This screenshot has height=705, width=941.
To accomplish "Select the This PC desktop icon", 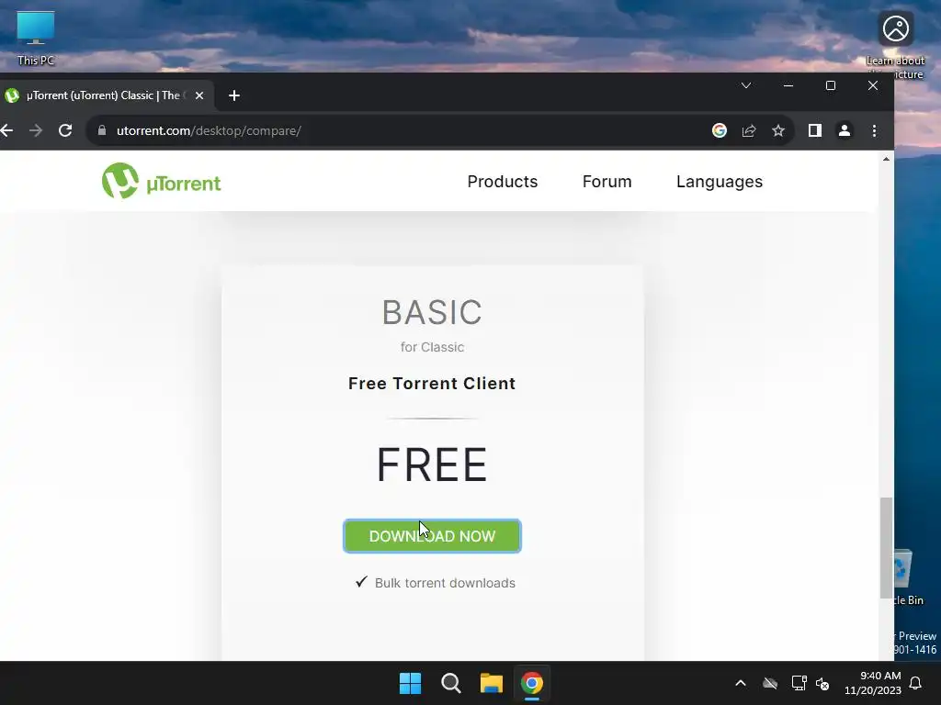I will point(36,38).
